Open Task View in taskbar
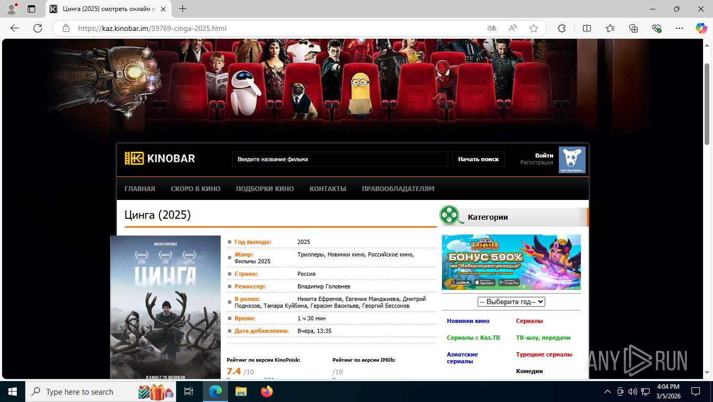The width and height of the screenshot is (713, 402). 189,392
